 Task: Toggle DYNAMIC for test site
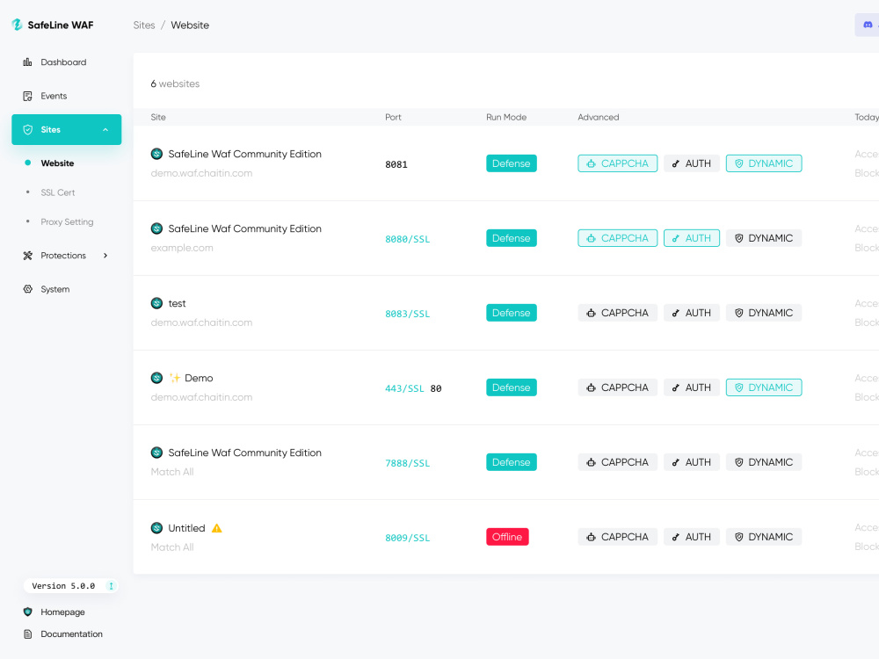point(764,313)
